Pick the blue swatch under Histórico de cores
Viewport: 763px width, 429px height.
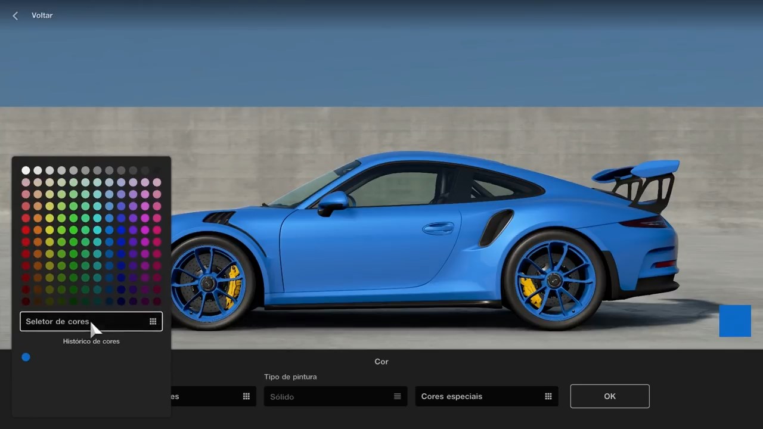click(26, 357)
